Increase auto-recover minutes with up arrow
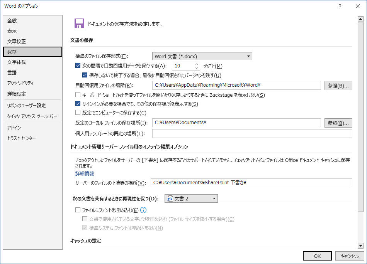The width and height of the screenshot is (367, 264). click(x=197, y=64)
